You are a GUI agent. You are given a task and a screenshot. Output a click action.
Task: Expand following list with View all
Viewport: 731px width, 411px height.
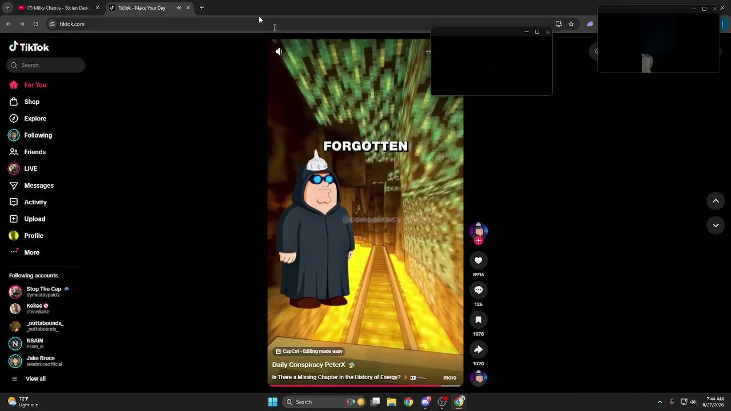coord(35,379)
